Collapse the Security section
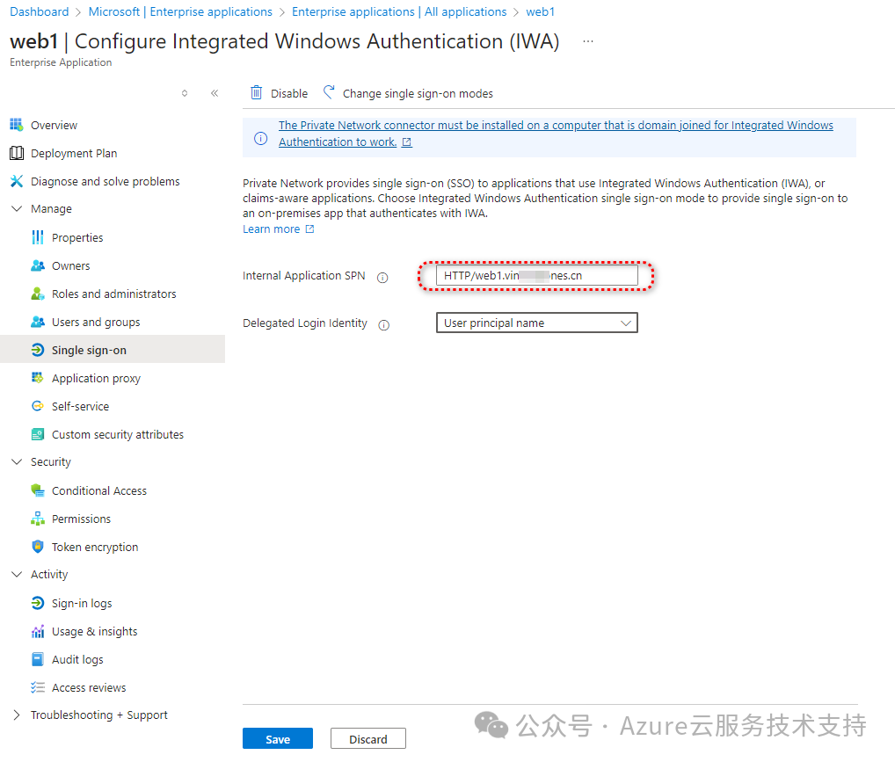Viewport: 895px width, 762px height. (17, 461)
